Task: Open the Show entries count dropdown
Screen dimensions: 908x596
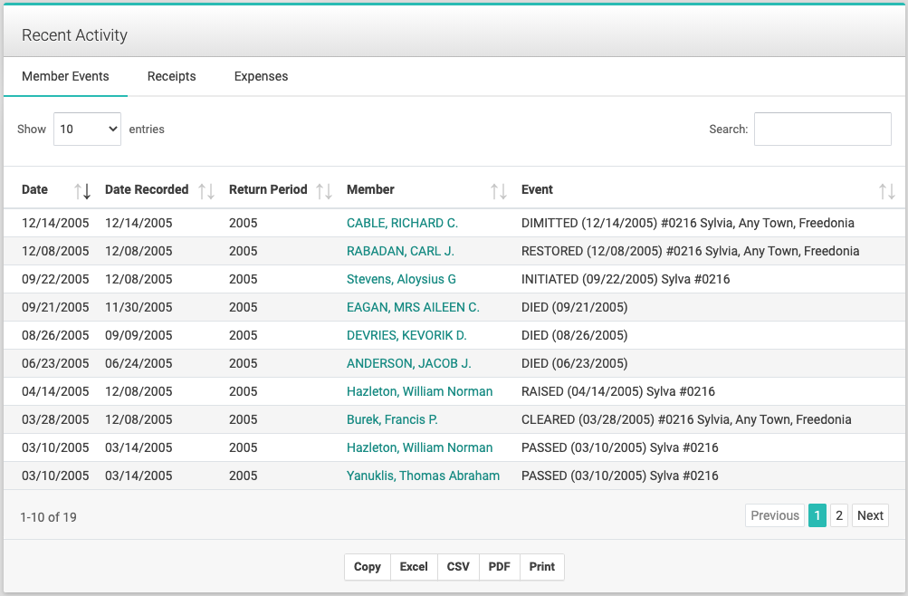Action: pos(88,130)
